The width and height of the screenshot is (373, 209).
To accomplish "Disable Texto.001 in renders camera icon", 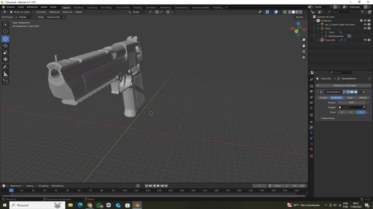I will point(369,40).
